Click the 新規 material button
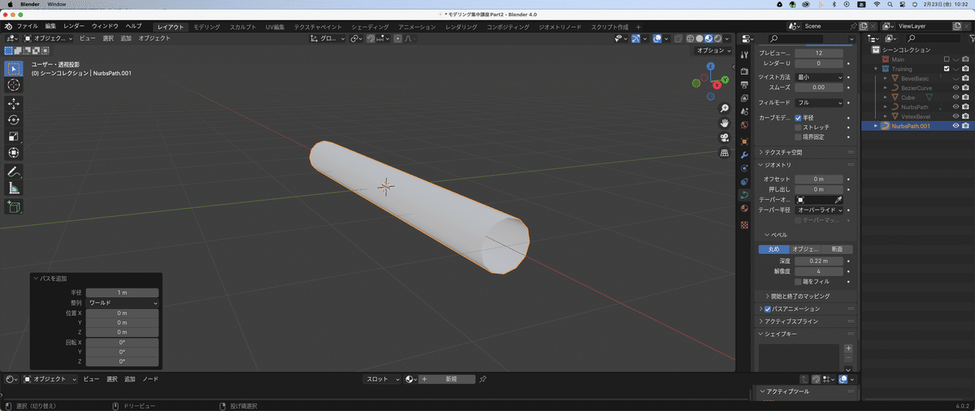 click(x=447, y=379)
